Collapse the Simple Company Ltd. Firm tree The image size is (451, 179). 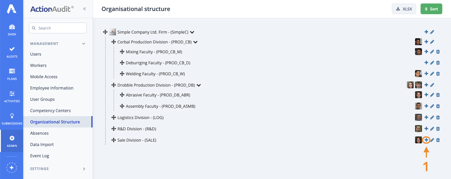click(192, 32)
